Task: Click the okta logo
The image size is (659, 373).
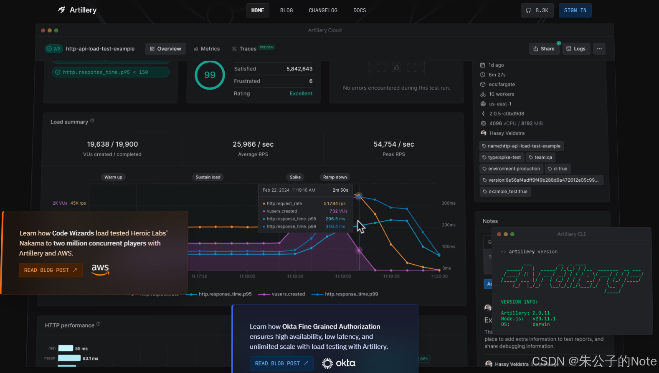Action: (x=339, y=363)
